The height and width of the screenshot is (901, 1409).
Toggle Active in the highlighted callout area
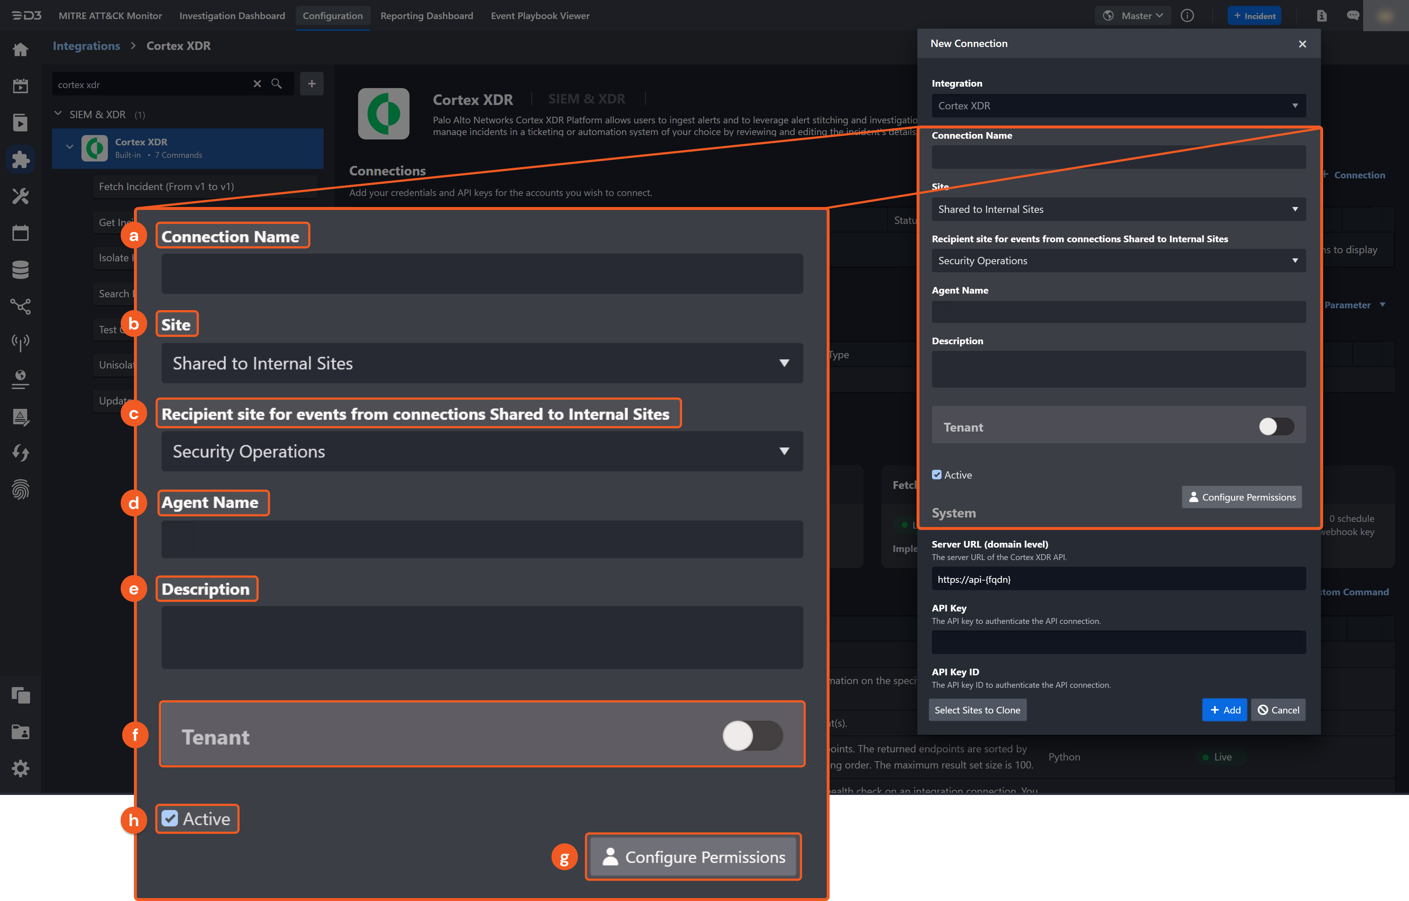click(170, 818)
